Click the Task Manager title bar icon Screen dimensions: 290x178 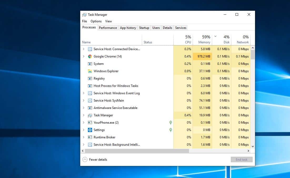[84, 15]
